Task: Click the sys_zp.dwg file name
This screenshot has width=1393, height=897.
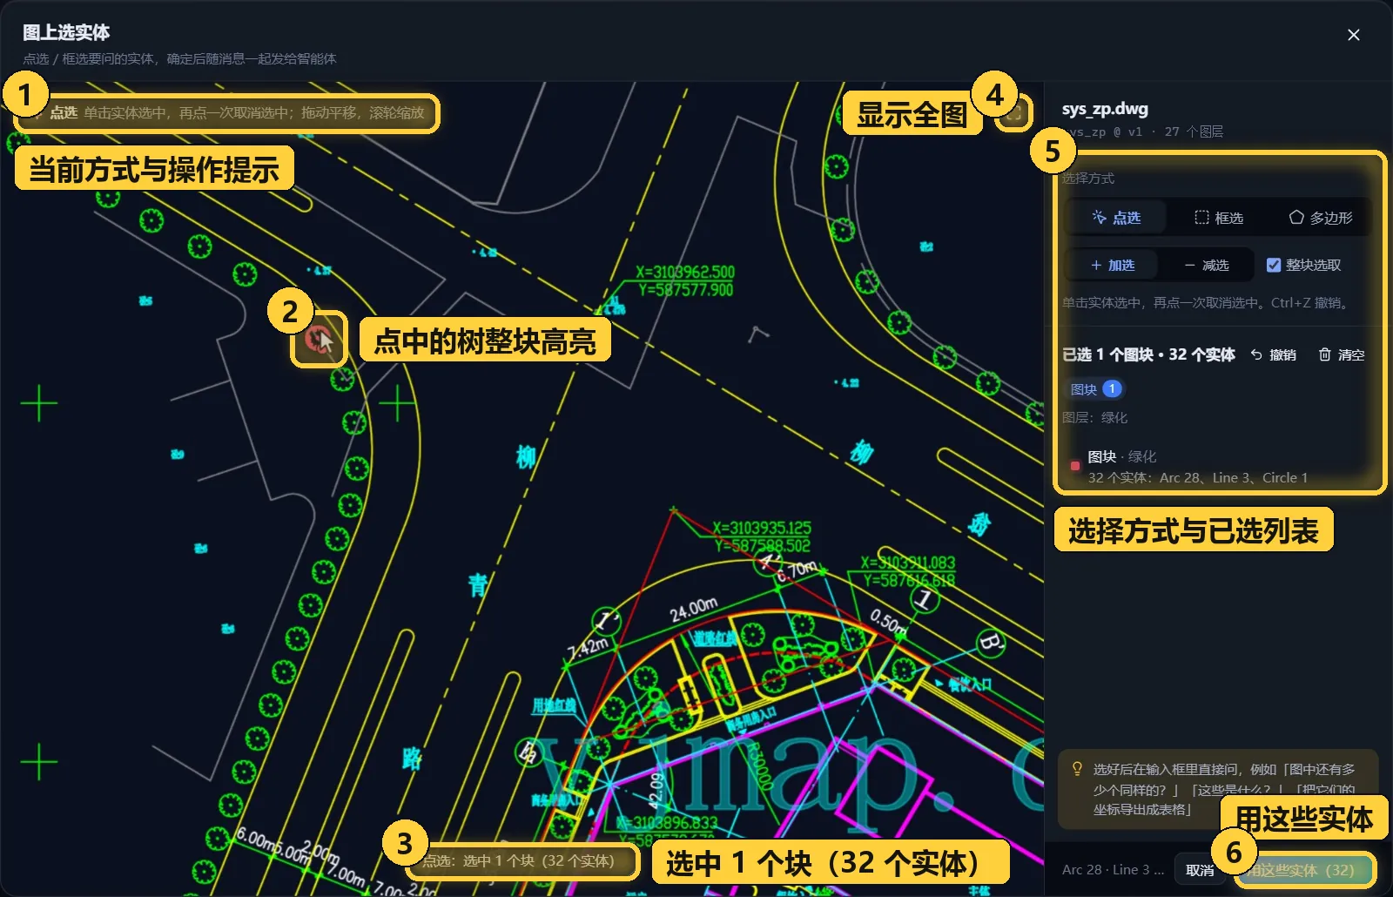Action: [x=1105, y=109]
